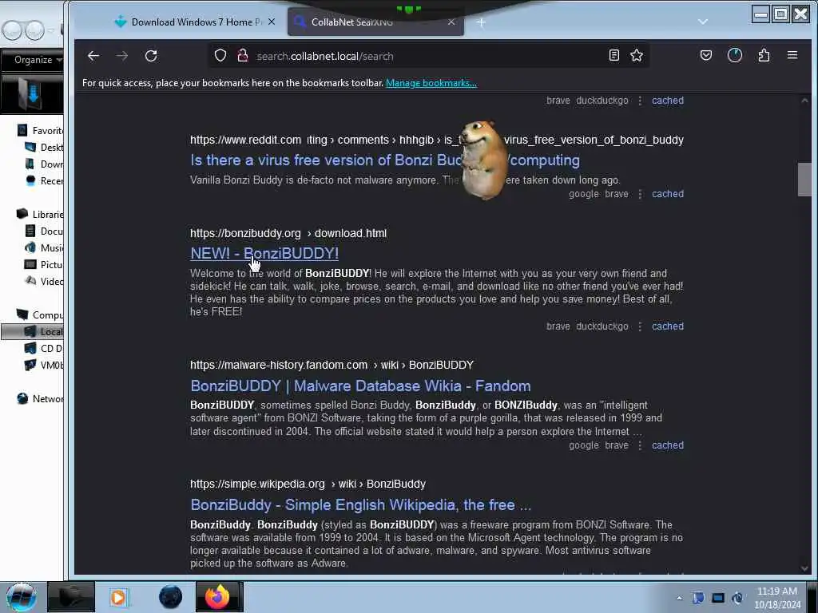
Task: Open options dots beside top cached link
Action: [640, 101]
